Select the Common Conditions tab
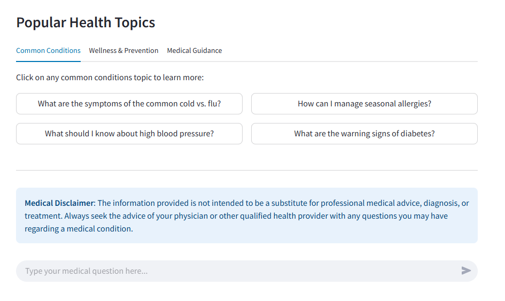Screen dimensions: 505x301 (48, 51)
